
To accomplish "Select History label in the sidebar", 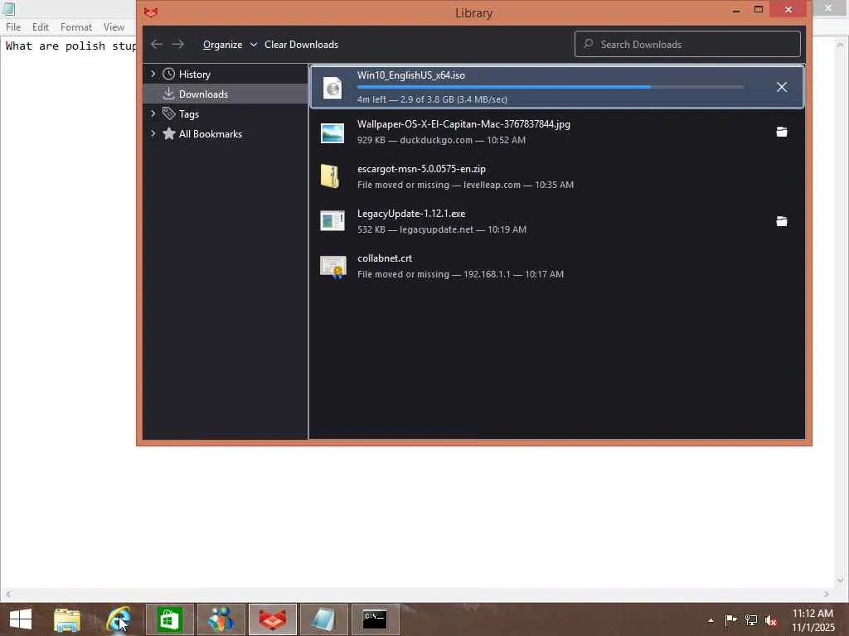I will tap(194, 74).
